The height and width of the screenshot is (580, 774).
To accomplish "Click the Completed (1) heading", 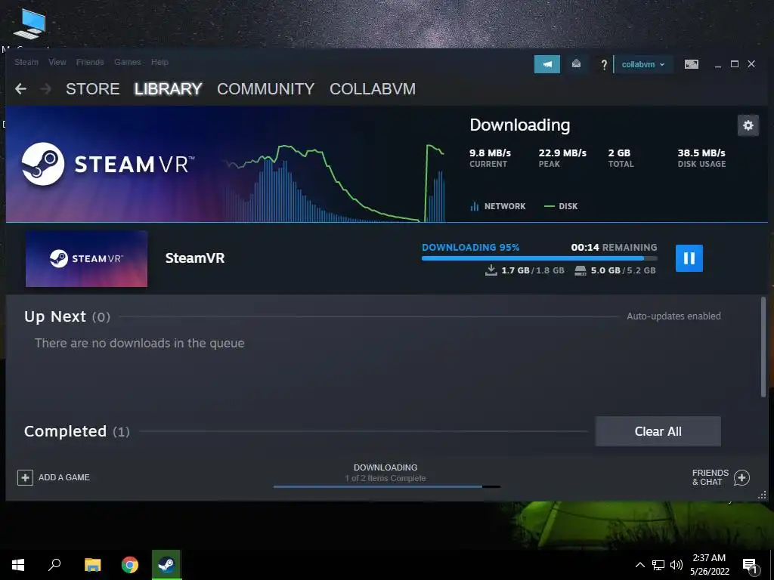I will pos(77,431).
